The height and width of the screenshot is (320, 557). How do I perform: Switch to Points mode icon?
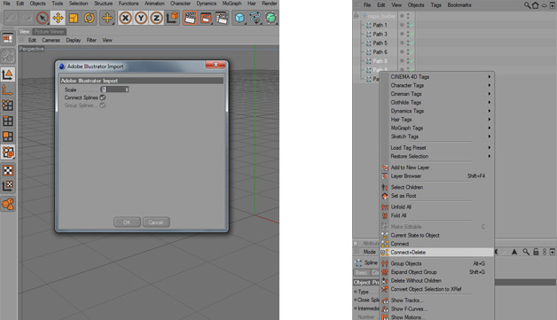[x=8, y=105]
